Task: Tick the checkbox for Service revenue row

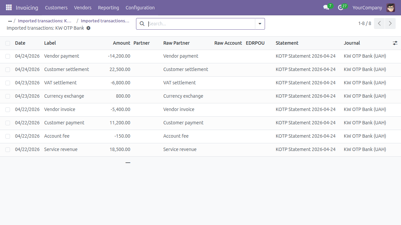Action: (8, 150)
